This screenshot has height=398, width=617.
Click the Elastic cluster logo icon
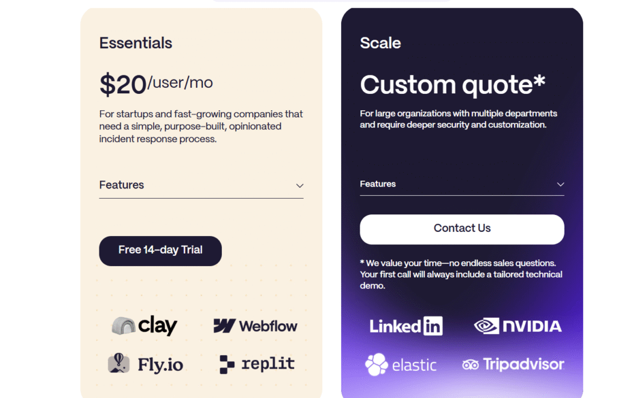376,364
